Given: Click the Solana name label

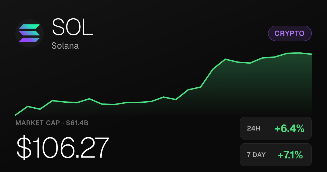Looking at the screenshot, I should (65, 46).
